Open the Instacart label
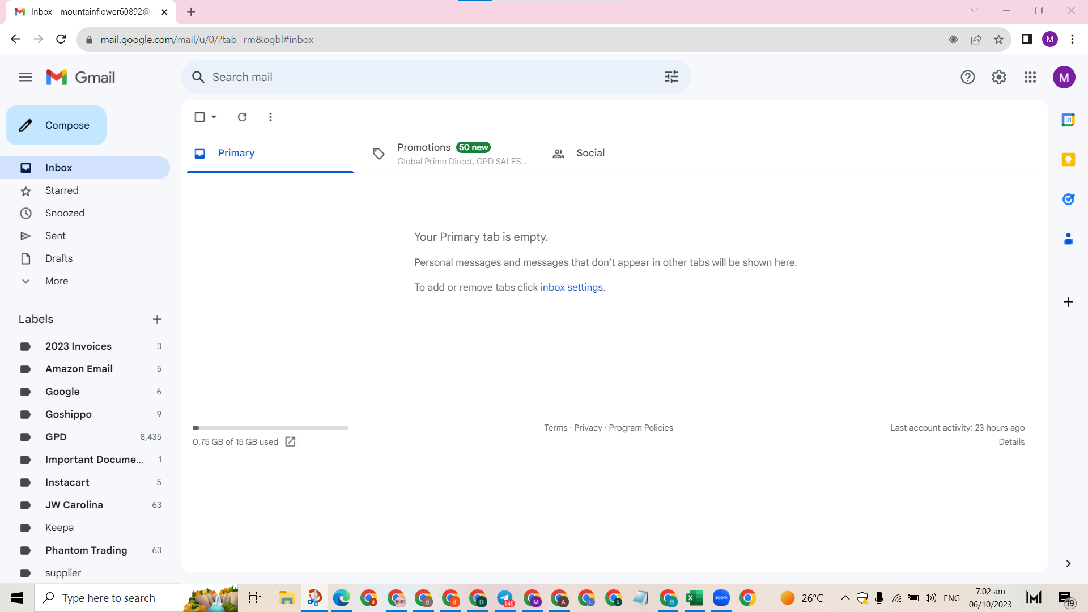 [85, 482]
